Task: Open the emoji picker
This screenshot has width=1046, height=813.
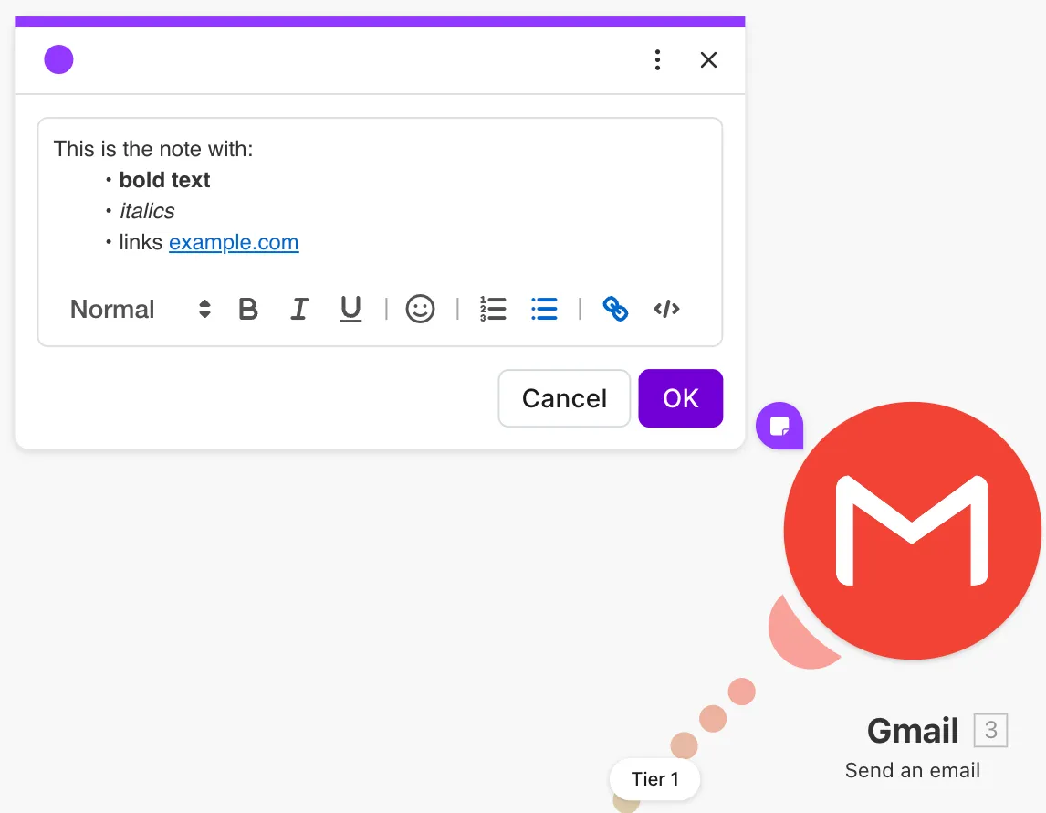Action: pos(420,309)
